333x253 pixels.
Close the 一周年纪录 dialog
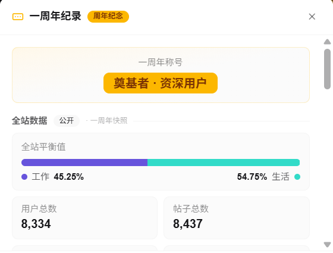tap(312, 17)
